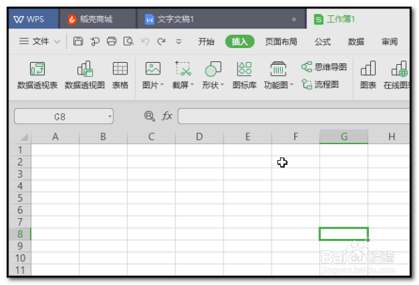Click the active cell G8
This screenshot has height=285, width=419.
pyautogui.click(x=344, y=234)
